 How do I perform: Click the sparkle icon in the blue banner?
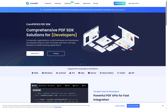pos(41,10)
